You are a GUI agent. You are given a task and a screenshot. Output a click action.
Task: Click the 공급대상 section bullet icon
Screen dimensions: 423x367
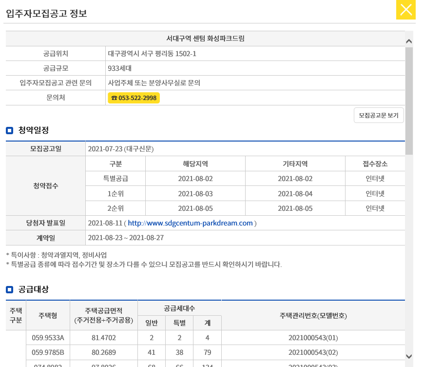(9, 290)
